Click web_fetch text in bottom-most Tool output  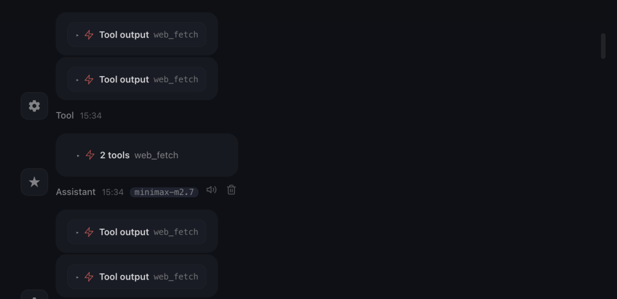[175, 277]
